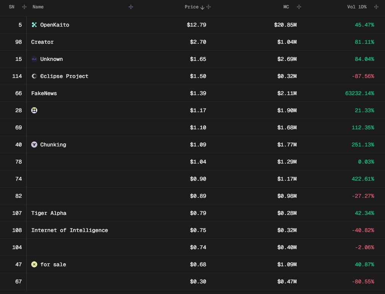The image size is (385, 294).
Task: Click the move handle beside Price header
Action: coord(208,7)
